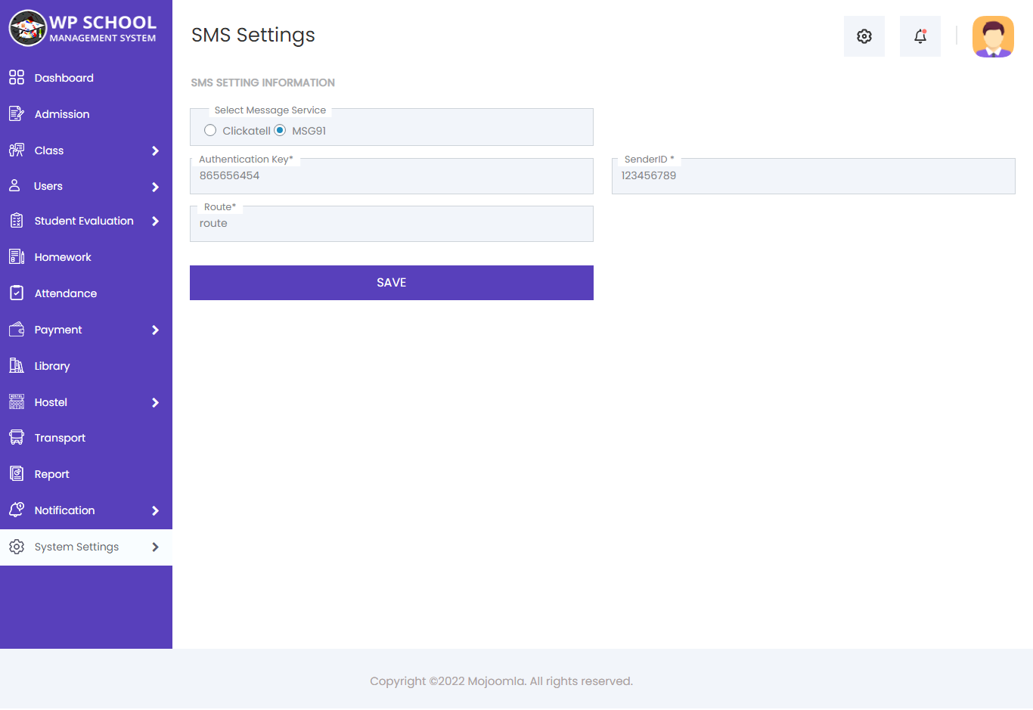Open the Library menu item
The height and width of the screenshot is (710, 1033).
pyautogui.click(x=86, y=366)
